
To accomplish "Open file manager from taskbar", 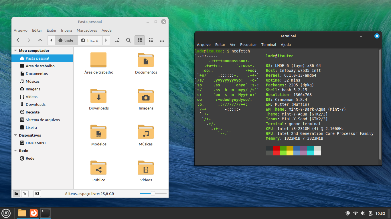I will click(22, 213).
